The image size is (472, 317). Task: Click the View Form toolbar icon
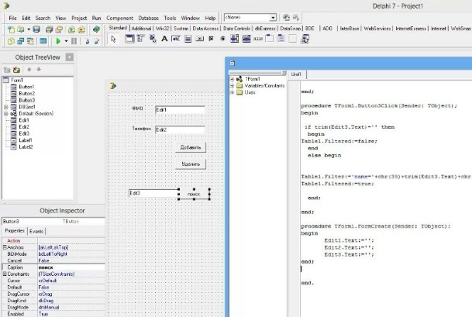21,41
